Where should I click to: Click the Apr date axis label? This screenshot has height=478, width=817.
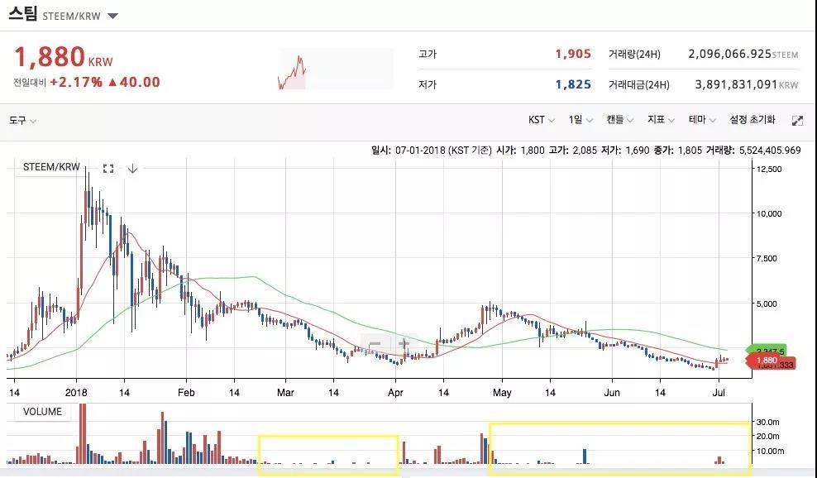(395, 393)
